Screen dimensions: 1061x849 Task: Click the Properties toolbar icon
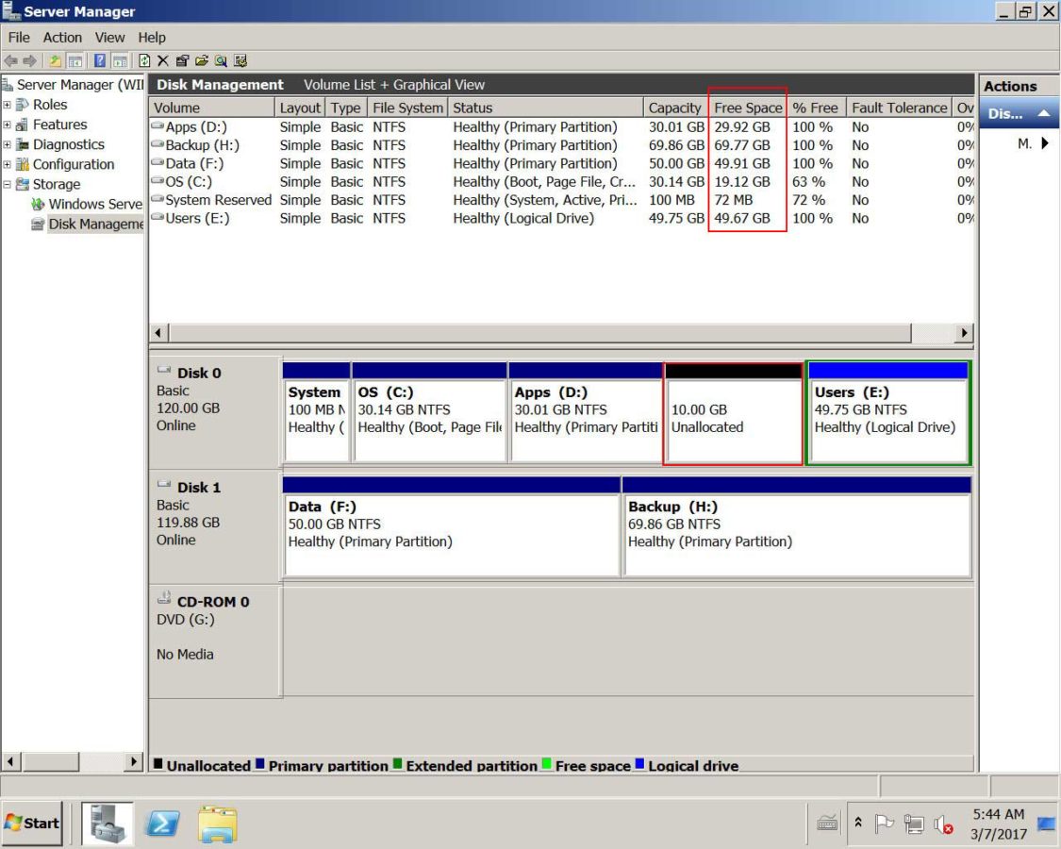[x=182, y=61]
